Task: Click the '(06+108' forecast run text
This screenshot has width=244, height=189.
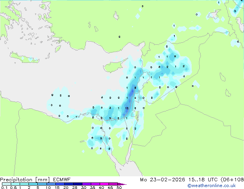Action: 232,180
